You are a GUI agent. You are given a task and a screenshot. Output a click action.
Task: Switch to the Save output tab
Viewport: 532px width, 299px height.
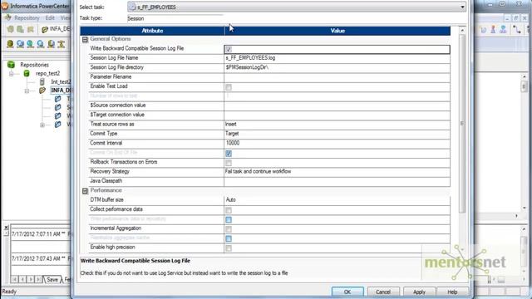coord(52,279)
